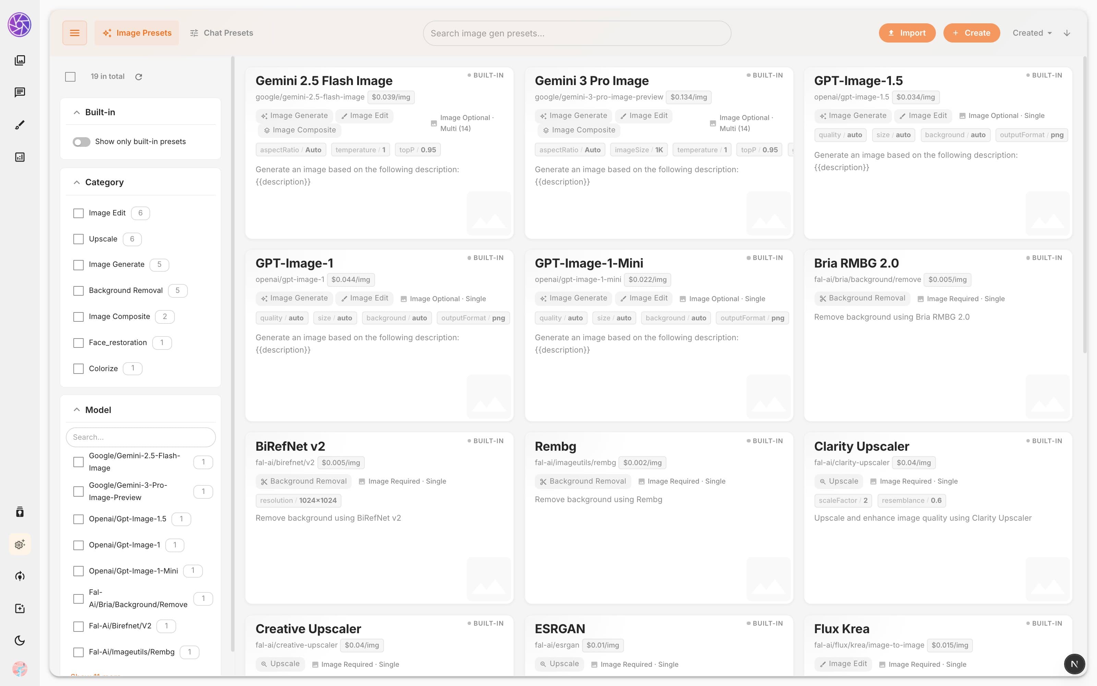Click the $0.134/img price badge
The image size is (1097, 686).
[689, 97]
